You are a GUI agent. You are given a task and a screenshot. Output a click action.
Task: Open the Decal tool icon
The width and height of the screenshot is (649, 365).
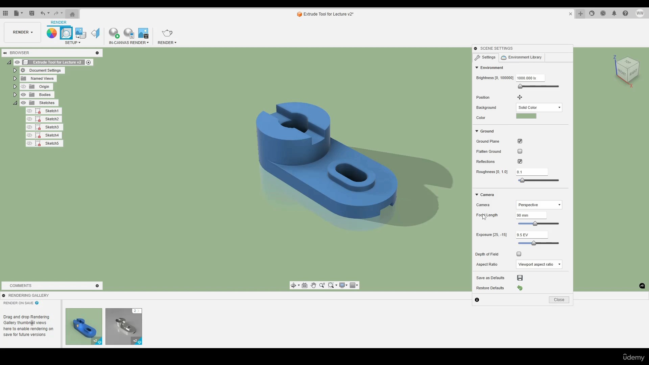click(x=80, y=33)
